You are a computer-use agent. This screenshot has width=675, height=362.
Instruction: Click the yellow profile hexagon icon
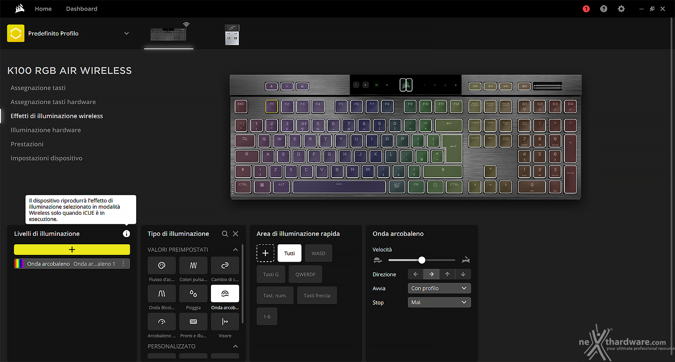[x=16, y=33]
